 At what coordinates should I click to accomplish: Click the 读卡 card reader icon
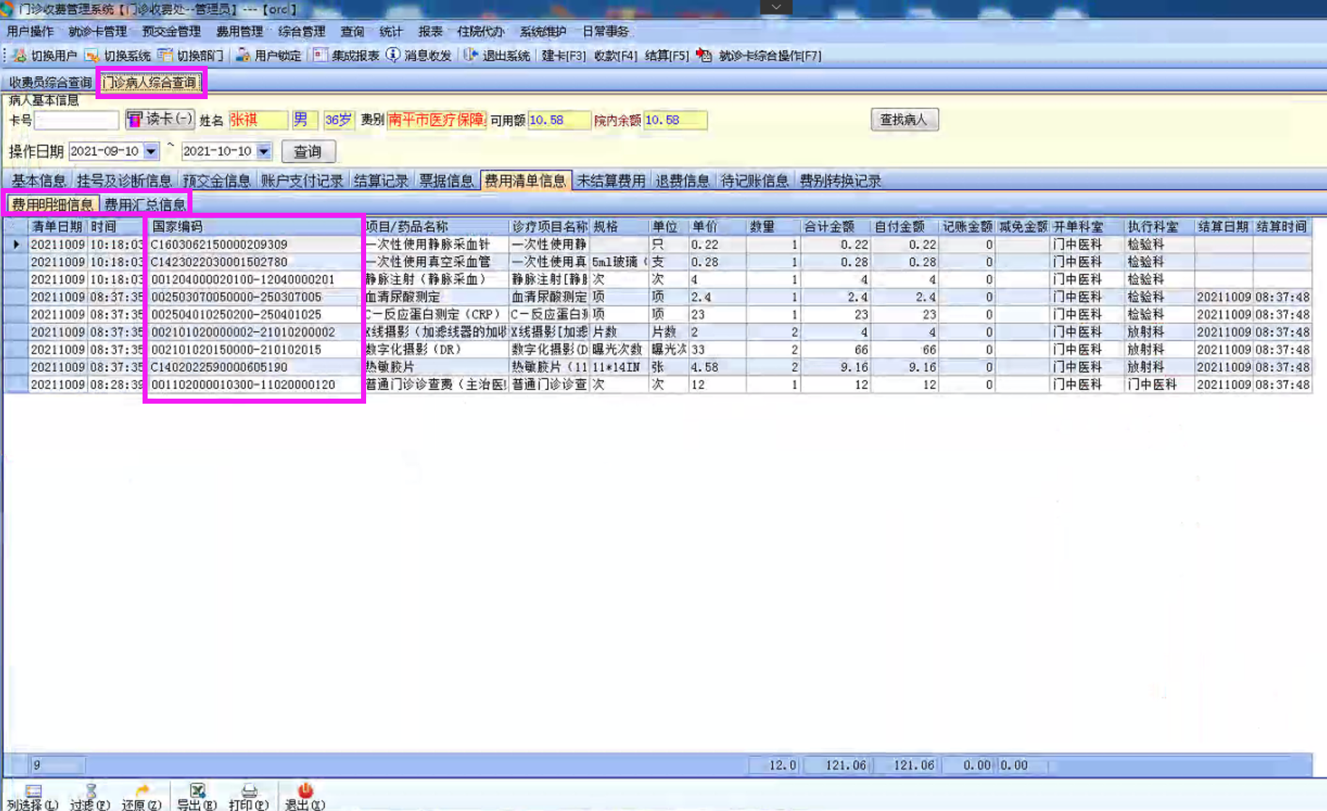[135, 119]
